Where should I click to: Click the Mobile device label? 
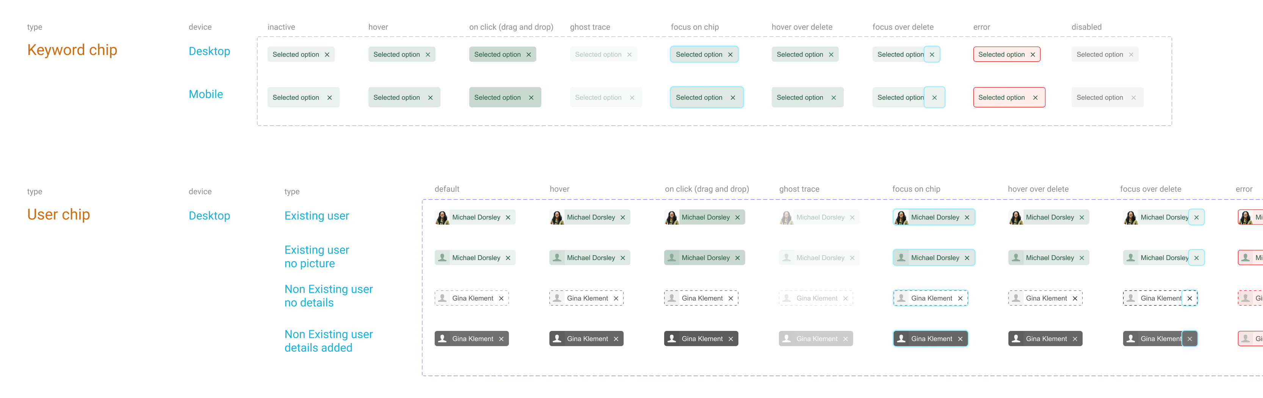click(206, 94)
